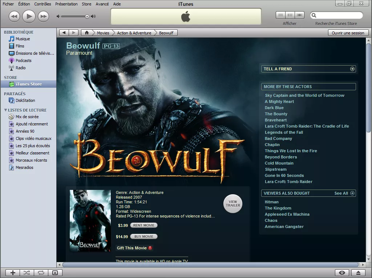Toggle repeat playback
The height and width of the screenshot is (278, 372).
pos(41,273)
